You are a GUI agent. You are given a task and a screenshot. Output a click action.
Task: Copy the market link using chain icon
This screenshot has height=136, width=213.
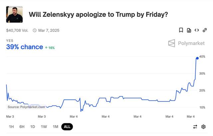tap(205, 30)
